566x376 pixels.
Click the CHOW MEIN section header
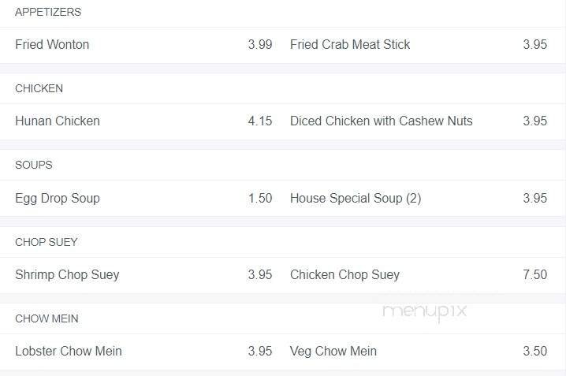point(47,318)
